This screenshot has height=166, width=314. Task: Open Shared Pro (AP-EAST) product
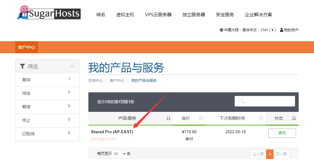coord(112,132)
